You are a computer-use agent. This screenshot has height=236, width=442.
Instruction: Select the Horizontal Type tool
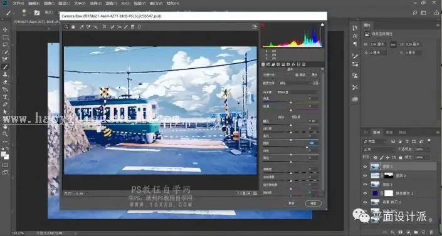5,97
